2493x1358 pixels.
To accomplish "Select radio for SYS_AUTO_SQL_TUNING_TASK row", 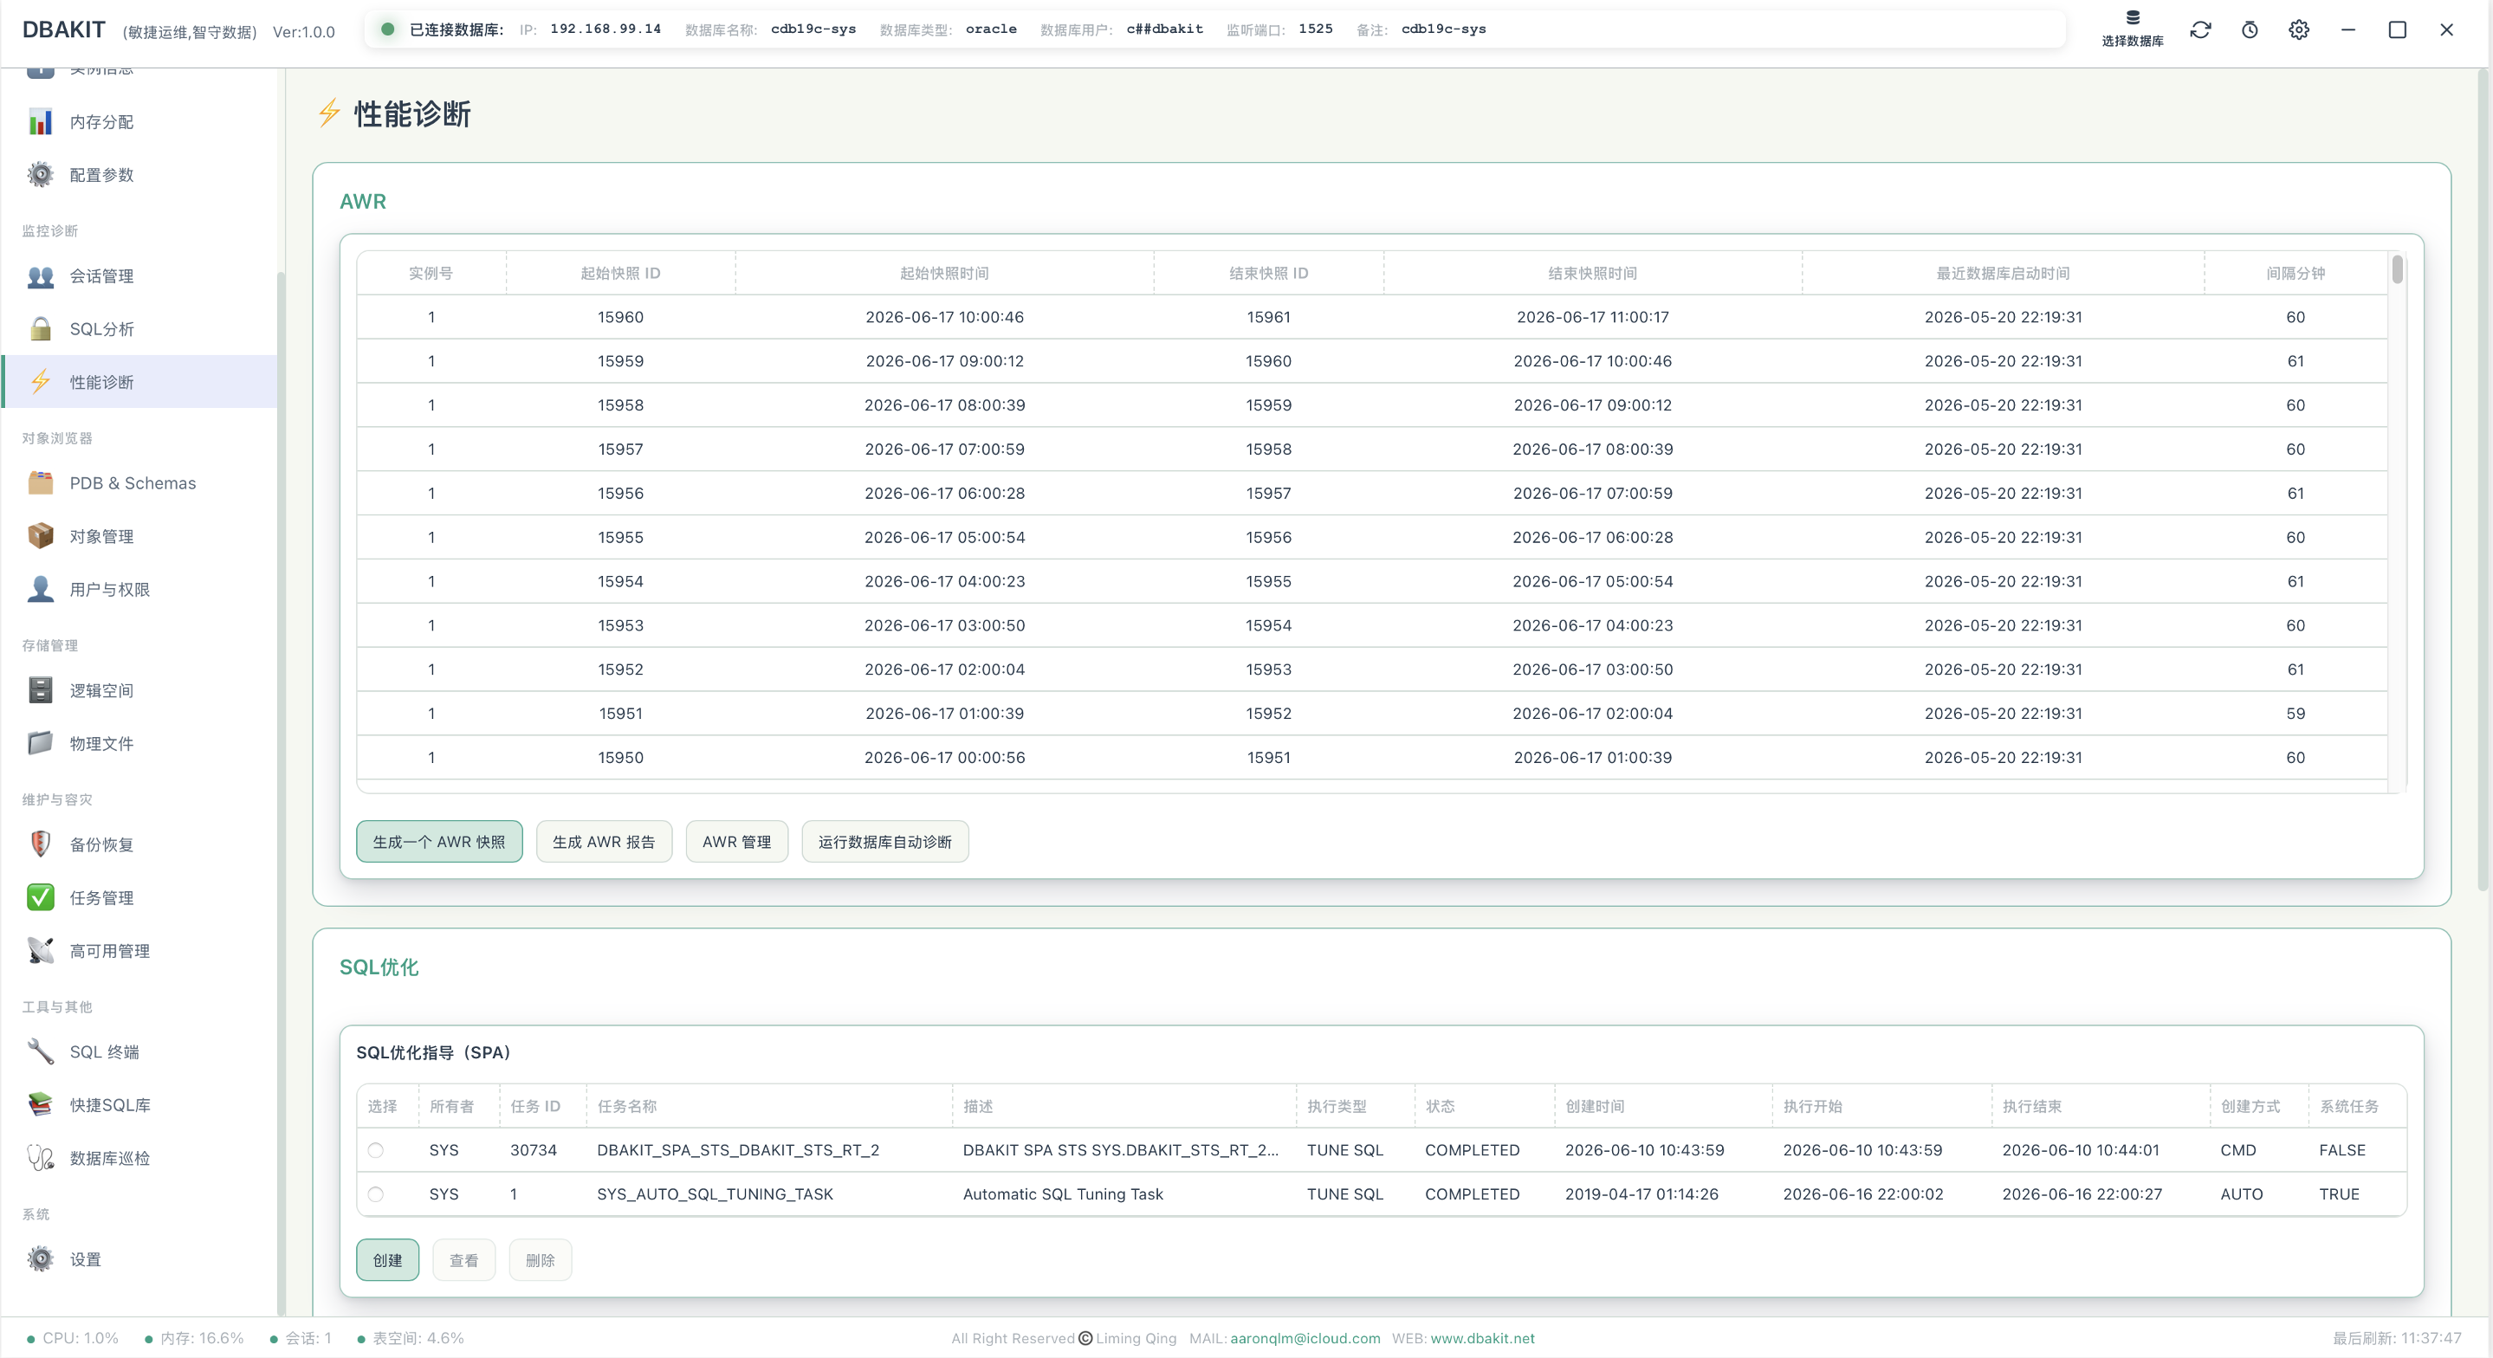I will 375,1194.
